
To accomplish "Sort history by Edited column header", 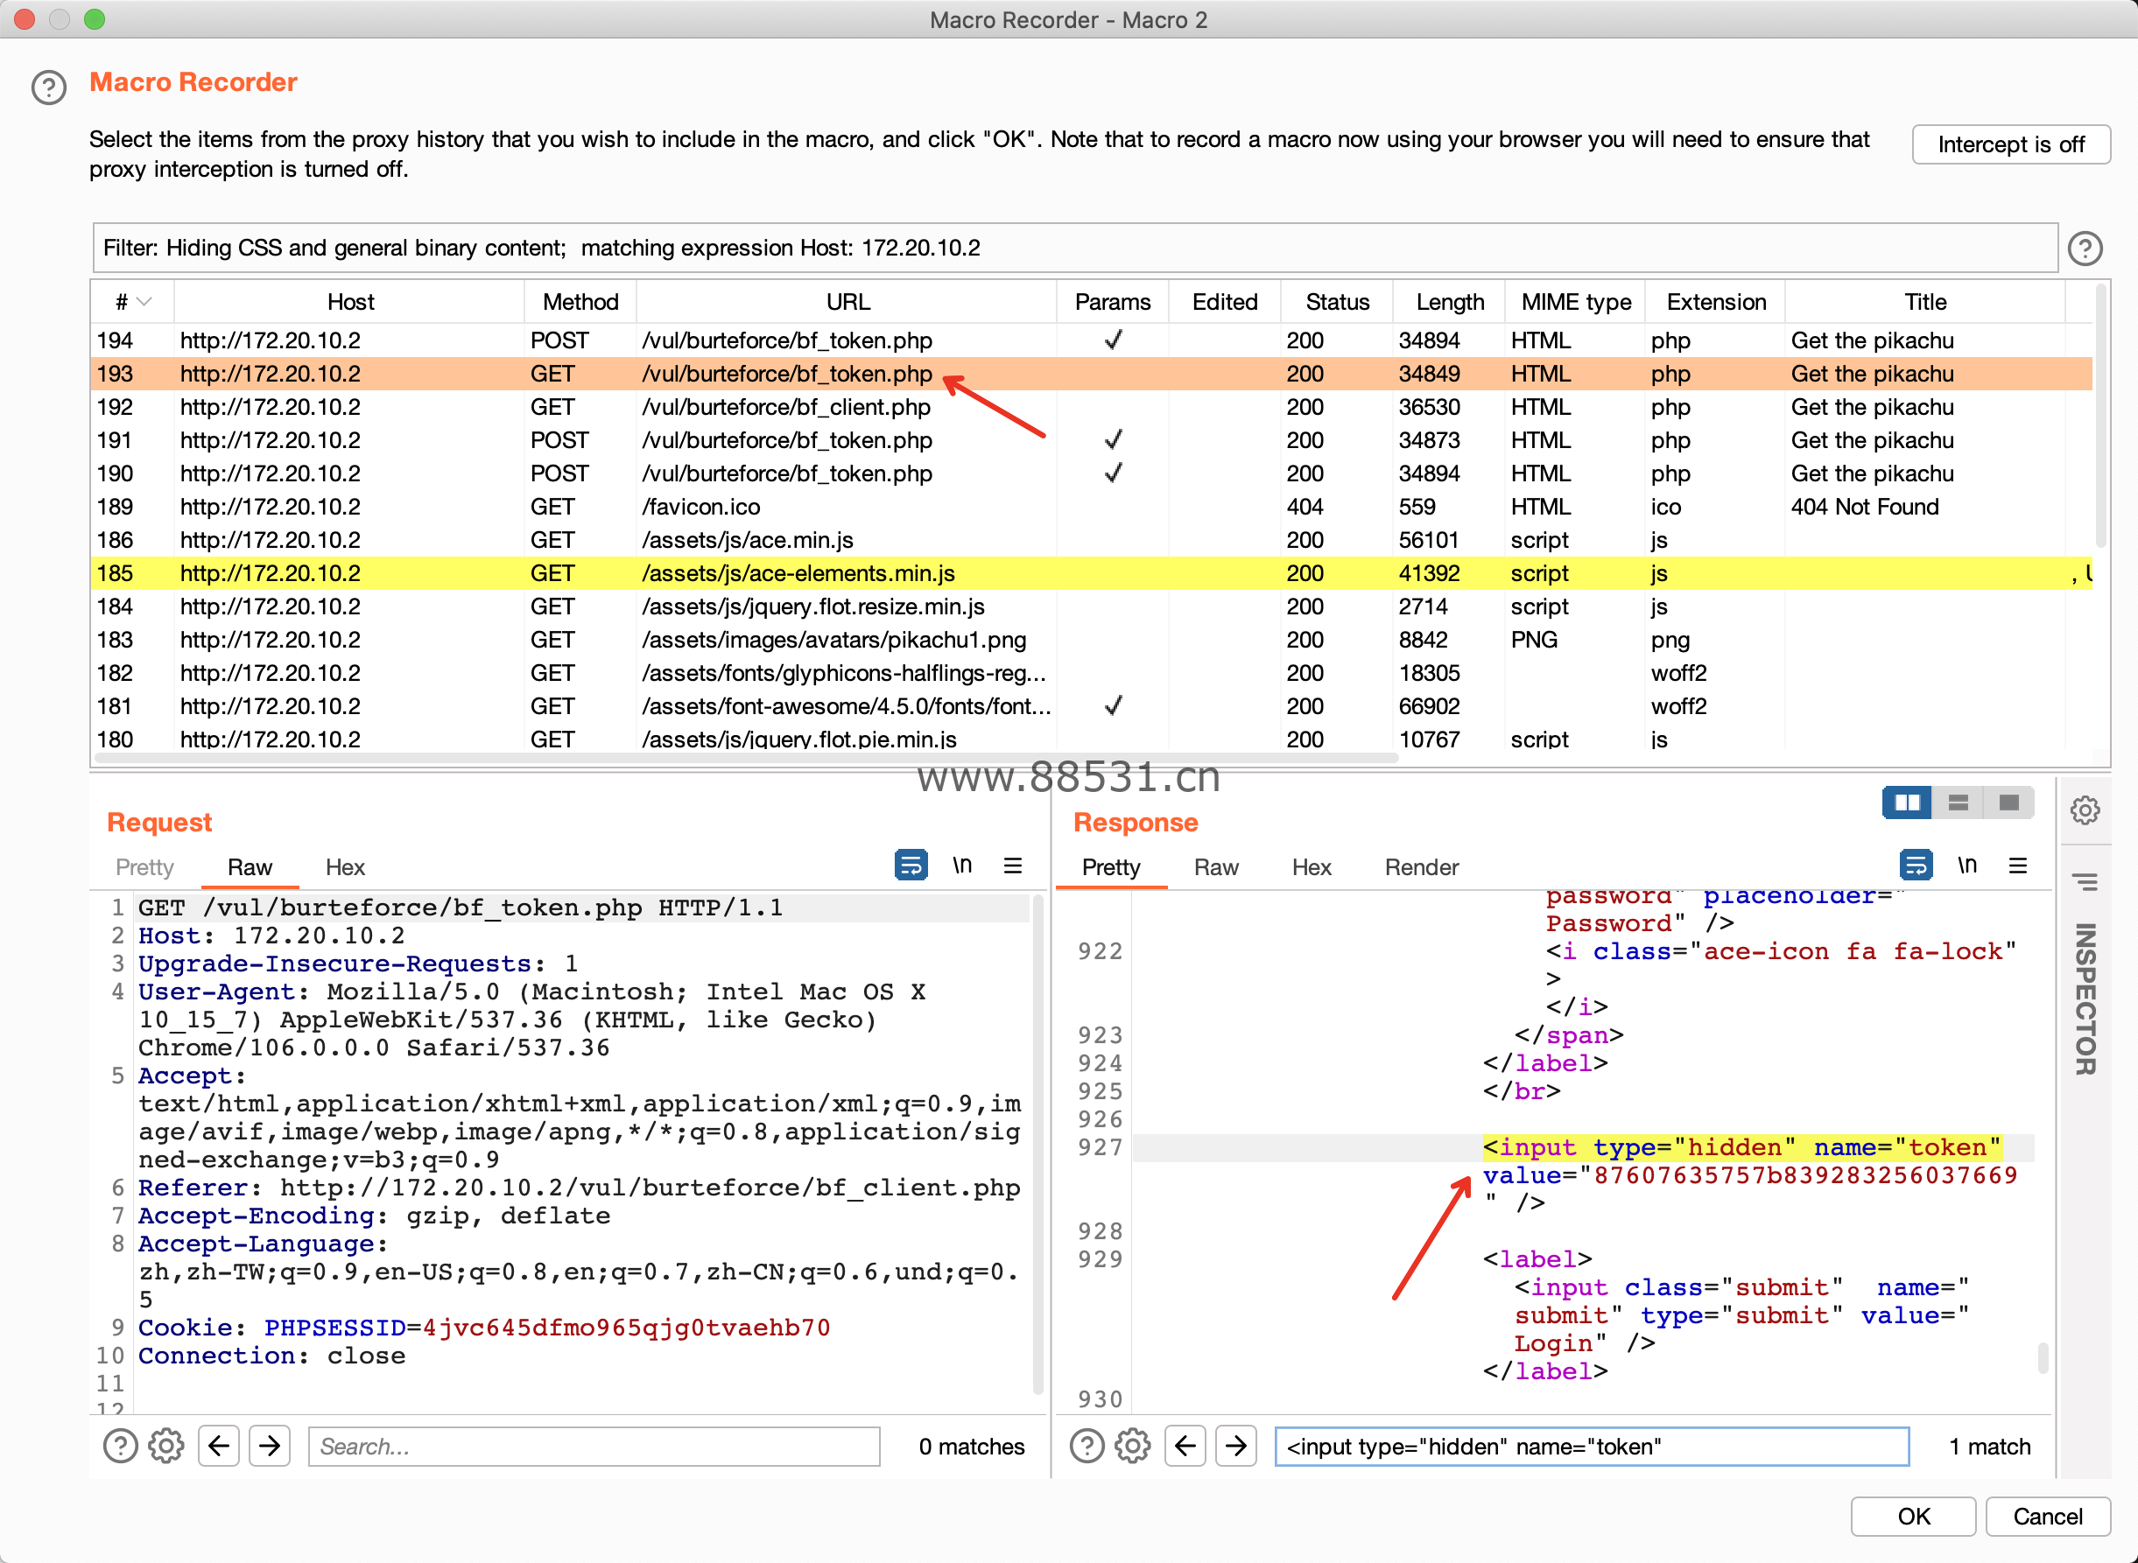I will pos(1225,302).
